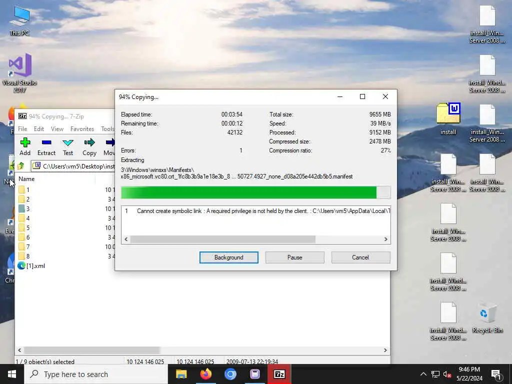Click the Recycle Bin desktop icon

pos(487,317)
